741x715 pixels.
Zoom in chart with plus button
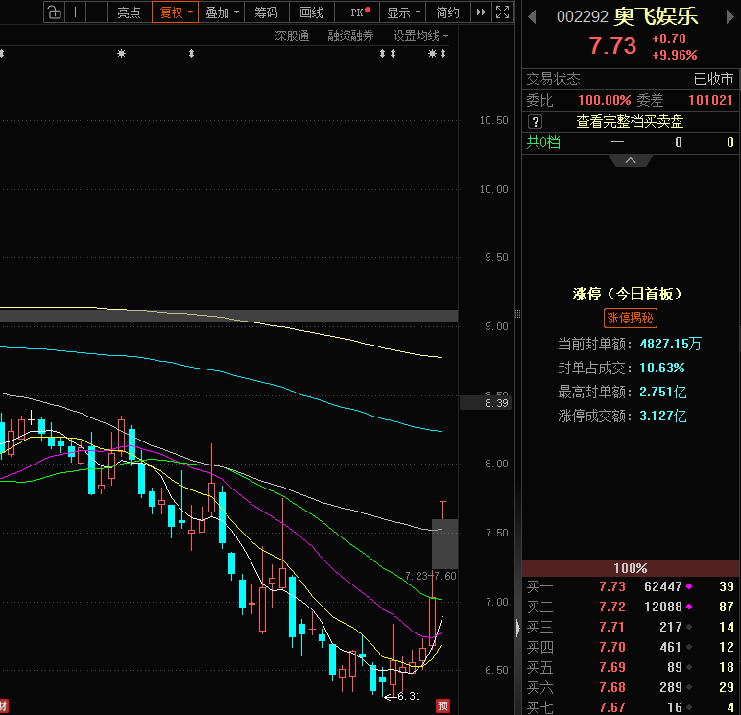click(75, 12)
